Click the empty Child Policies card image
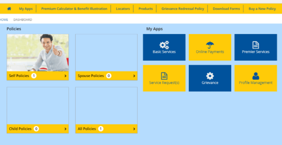 pyautogui.click(x=38, y=106)
